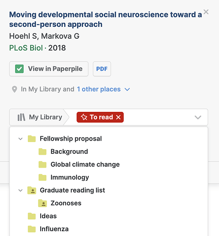
Task: Click the My Library books icon
Action: (x=21, y=117)
